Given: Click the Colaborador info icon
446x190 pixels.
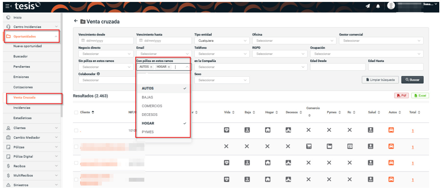Looking at the screenshot, I should 98,74.
